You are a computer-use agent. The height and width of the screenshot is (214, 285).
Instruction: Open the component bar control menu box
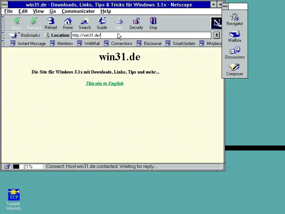tap(225, 6)
